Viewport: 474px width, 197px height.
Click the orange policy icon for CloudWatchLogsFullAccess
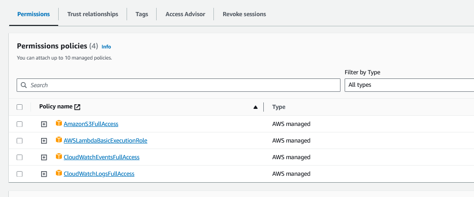(x=59, y=173)
